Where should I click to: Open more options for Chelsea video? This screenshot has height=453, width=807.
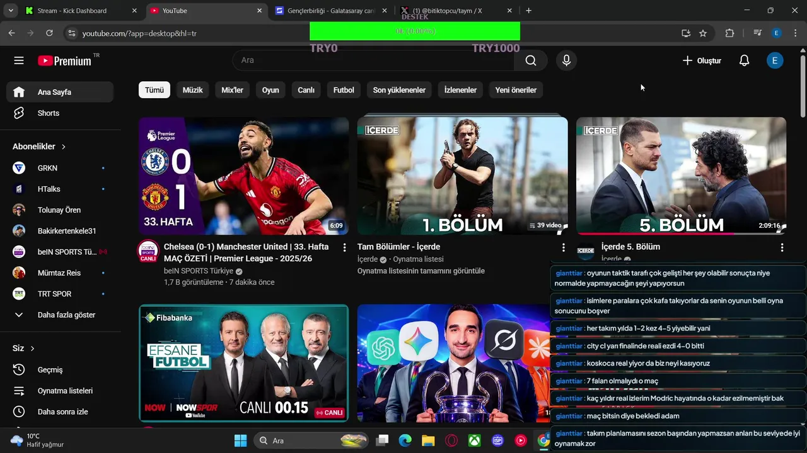pyautogui.click(x=344, y=248)
